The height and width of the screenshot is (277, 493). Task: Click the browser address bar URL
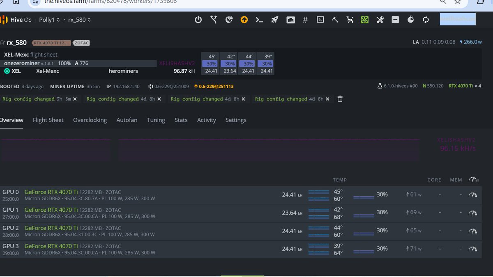click(111, 2)
